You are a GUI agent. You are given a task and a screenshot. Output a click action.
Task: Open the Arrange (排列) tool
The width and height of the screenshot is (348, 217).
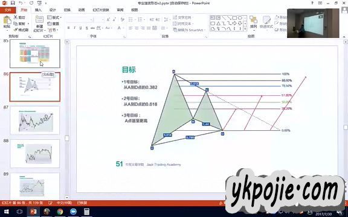(x=253, y=22)
